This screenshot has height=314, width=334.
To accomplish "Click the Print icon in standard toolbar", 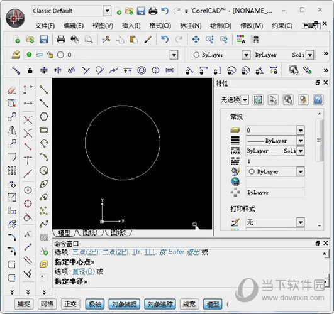I will coord(61,40).
